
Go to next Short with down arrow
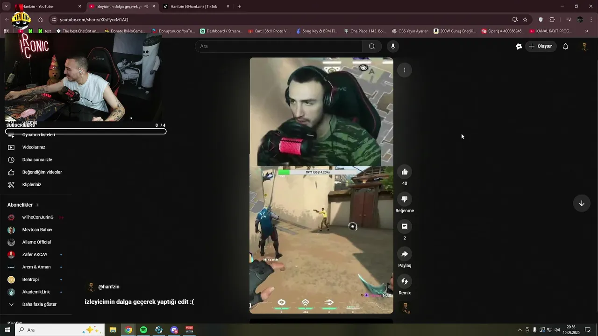pyautogui.click(x=582, y=203)
